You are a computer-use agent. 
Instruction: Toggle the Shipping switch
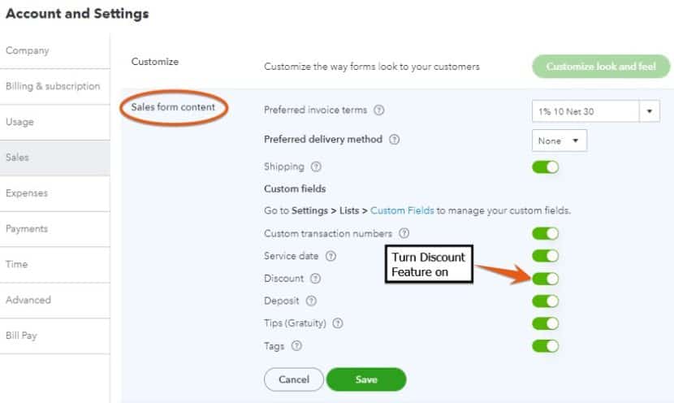546,167
